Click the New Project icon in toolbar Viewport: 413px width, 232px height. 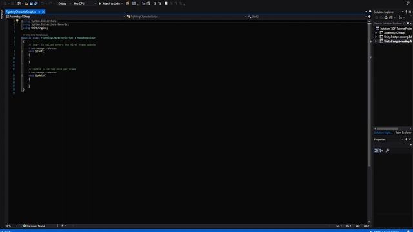pos(19,3)
